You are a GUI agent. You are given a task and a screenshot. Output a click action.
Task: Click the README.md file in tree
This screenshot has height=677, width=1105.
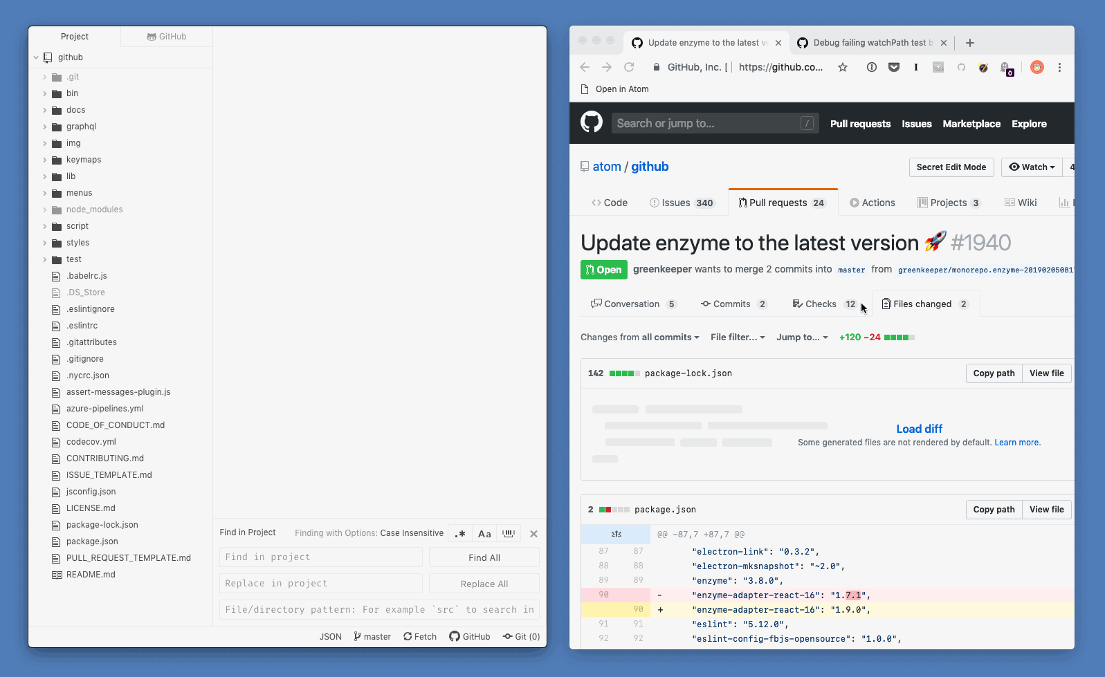click(x=91, y=575)
